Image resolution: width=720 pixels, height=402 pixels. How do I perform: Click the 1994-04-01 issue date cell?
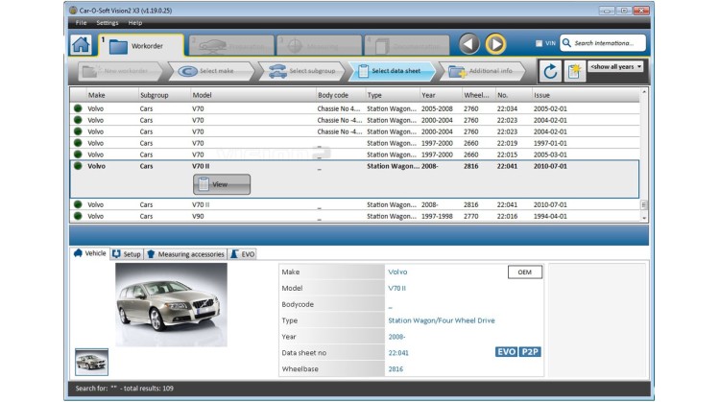(x=550, y=216)
